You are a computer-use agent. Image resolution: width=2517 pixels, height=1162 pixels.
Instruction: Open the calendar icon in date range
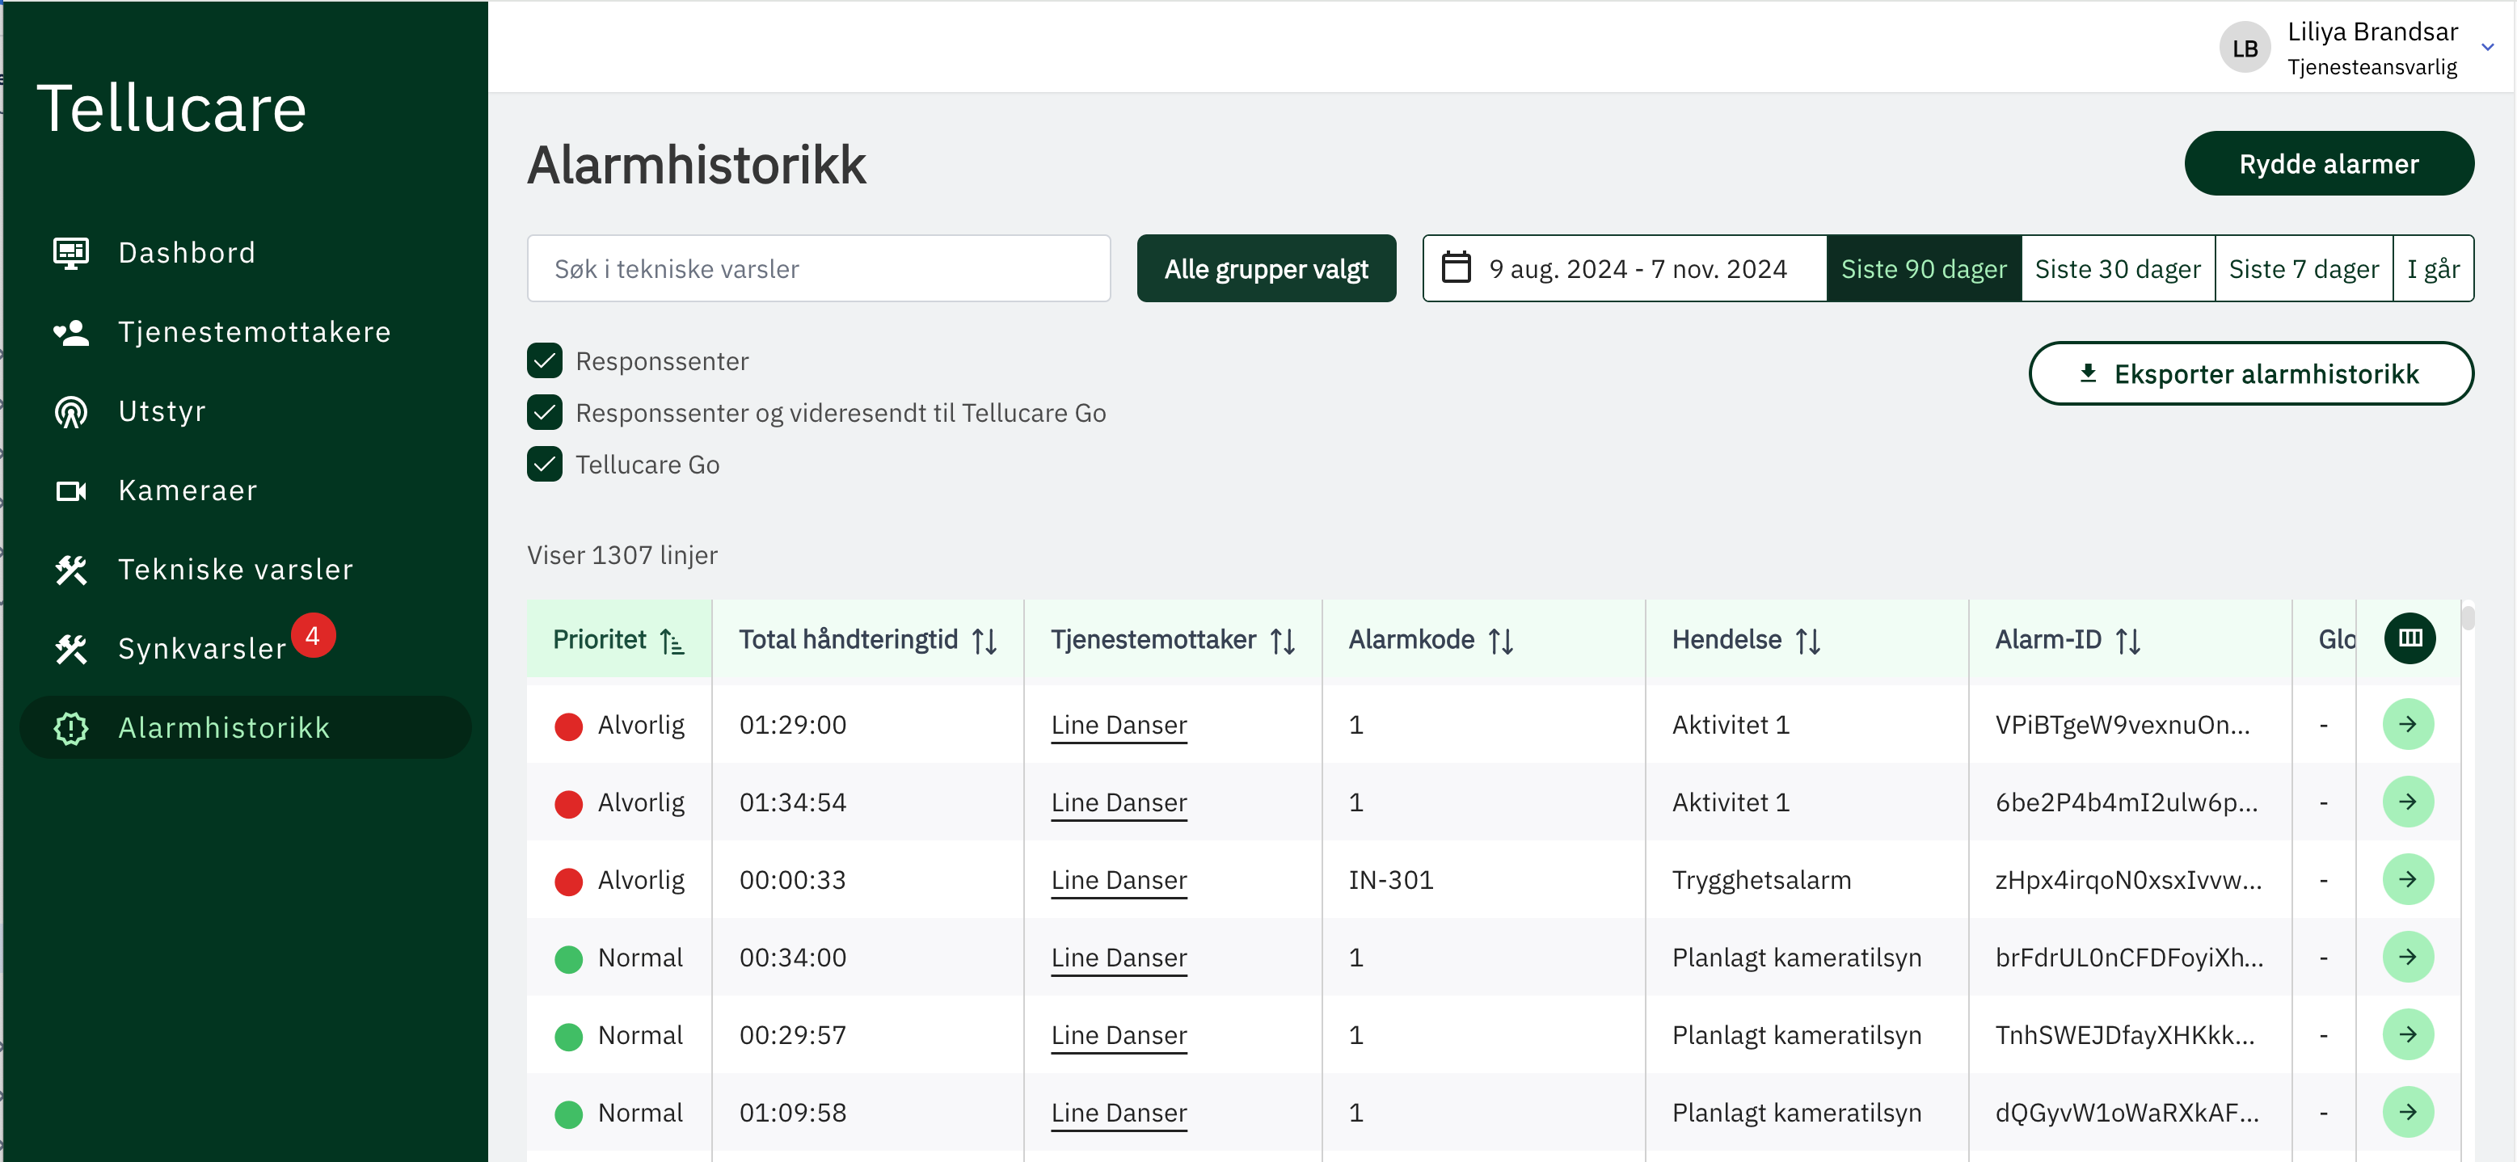(x=1456, y=267)
